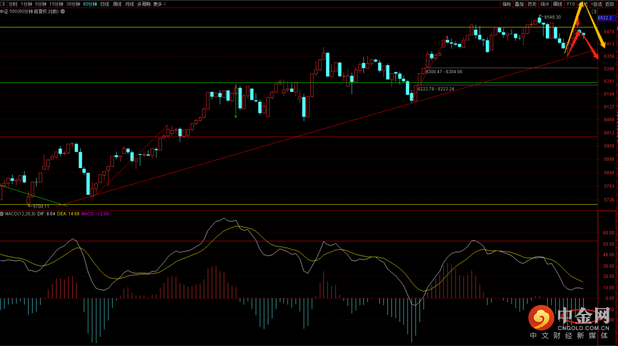
Task: Click the 6470 price axis label
Action: coord(609,31)
